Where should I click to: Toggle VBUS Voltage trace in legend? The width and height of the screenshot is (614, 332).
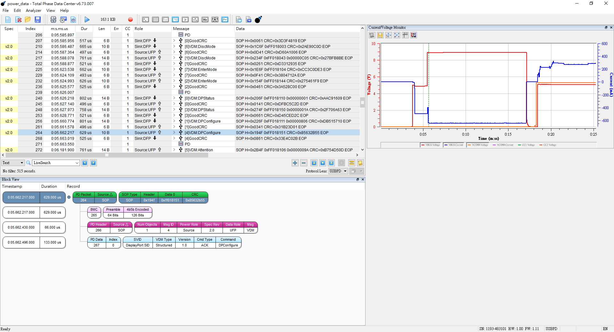pos(430,145)
